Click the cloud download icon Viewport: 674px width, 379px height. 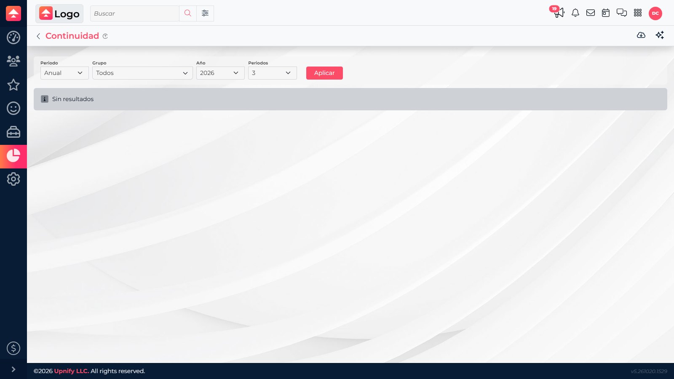point(641,35)
